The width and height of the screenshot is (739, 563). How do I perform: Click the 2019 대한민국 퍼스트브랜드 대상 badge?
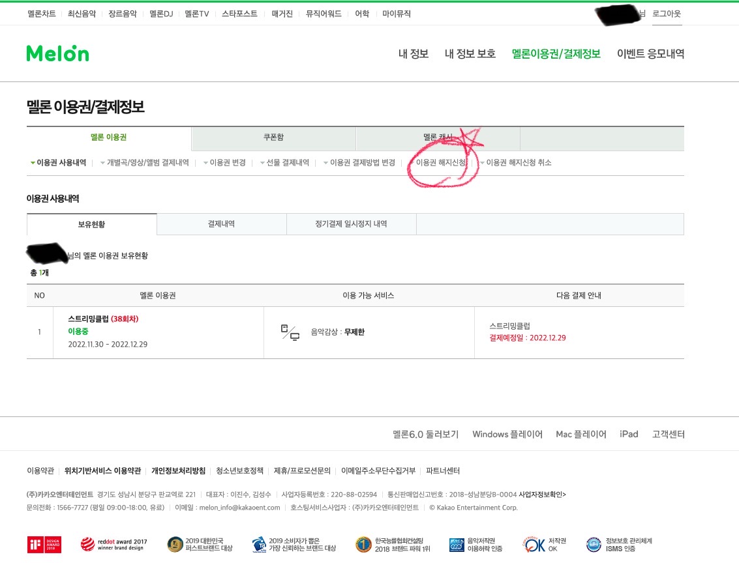200,545
